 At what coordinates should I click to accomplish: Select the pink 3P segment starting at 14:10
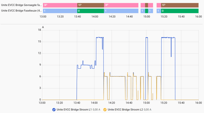(x=121, y=5)
